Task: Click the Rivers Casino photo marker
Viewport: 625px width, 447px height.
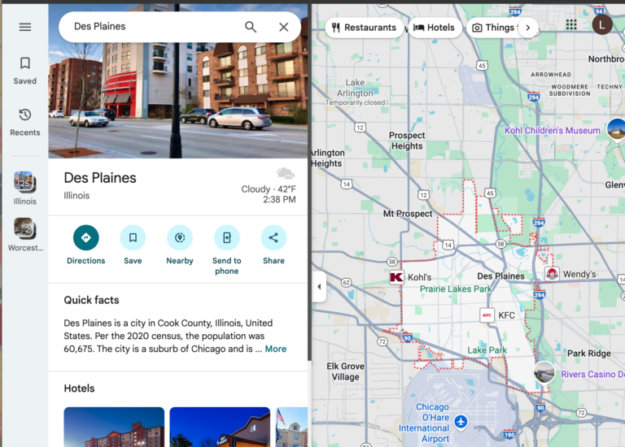Action: [544, 372]
